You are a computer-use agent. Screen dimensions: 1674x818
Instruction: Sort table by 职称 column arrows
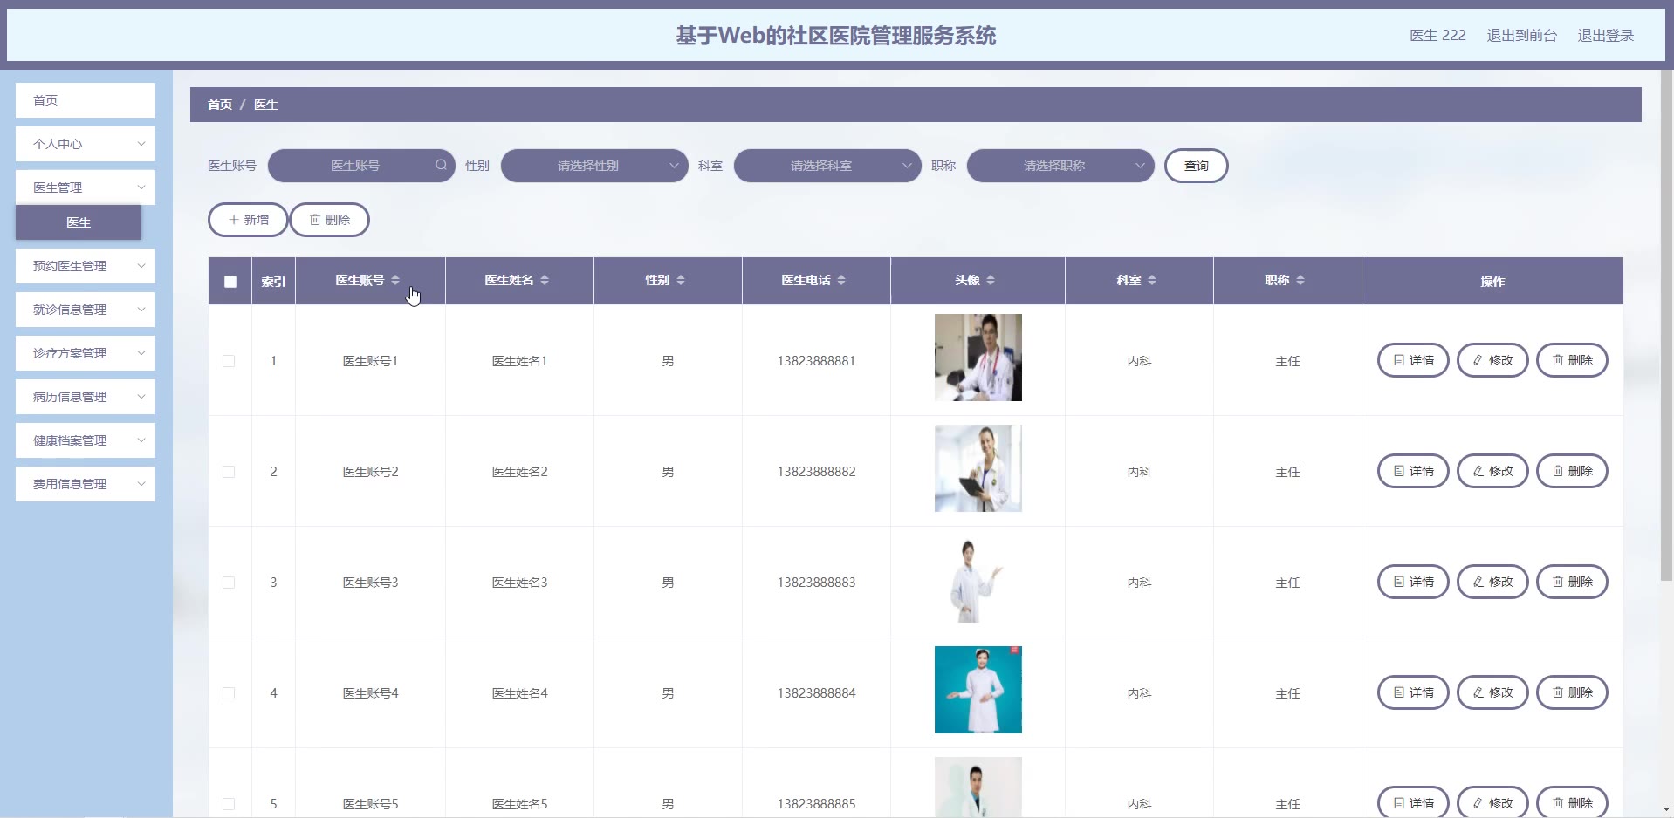coord(1300,280)
